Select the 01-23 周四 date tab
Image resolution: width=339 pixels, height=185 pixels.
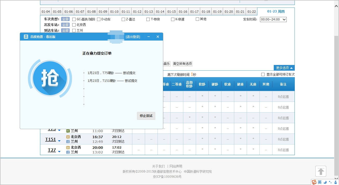pyautogui.click(x=276, y=11)
